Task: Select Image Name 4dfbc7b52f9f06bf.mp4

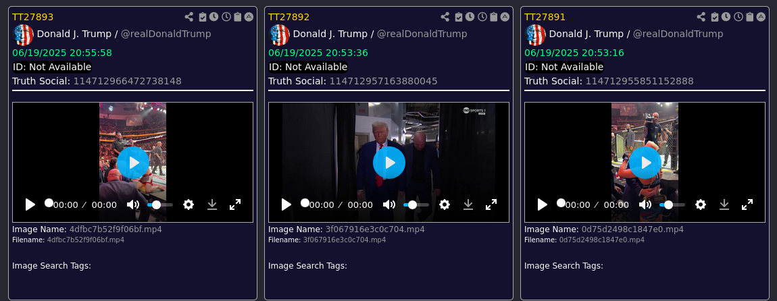Action: [116, 229]
